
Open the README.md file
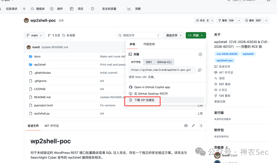pos(42,97)
